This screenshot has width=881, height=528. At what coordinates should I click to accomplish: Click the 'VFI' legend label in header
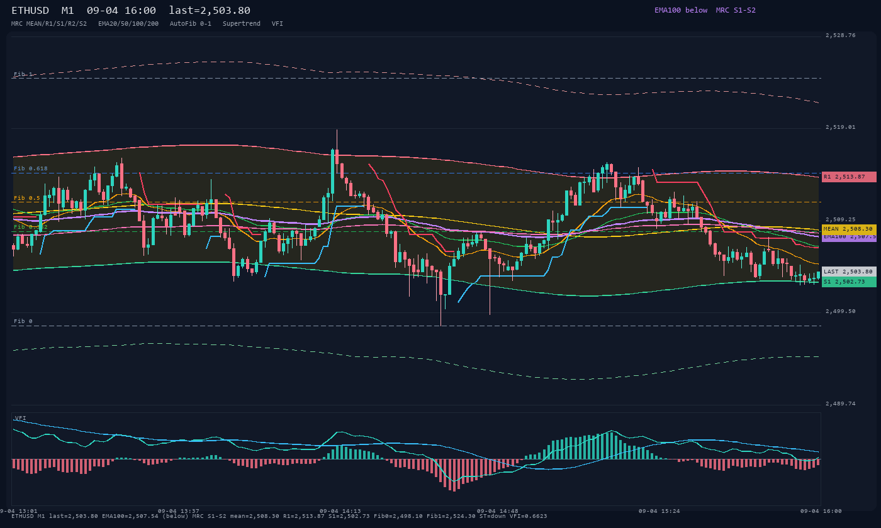pyautogui.click(x=278, y=24)
